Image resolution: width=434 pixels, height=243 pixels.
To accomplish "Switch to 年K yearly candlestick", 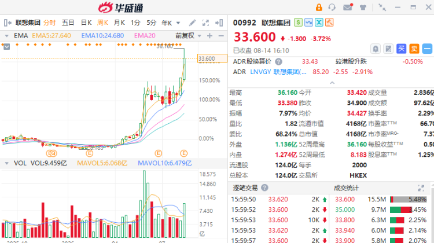I will [x=167, y=23].
